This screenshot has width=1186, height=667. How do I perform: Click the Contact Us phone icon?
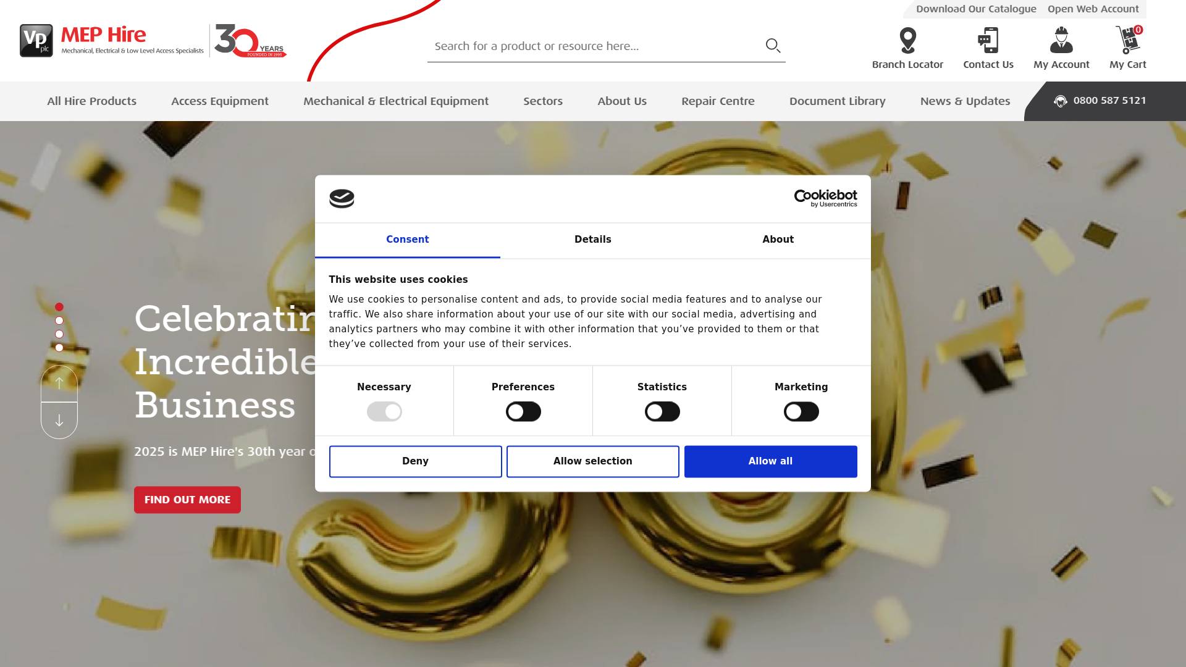[x=988, y=41]
